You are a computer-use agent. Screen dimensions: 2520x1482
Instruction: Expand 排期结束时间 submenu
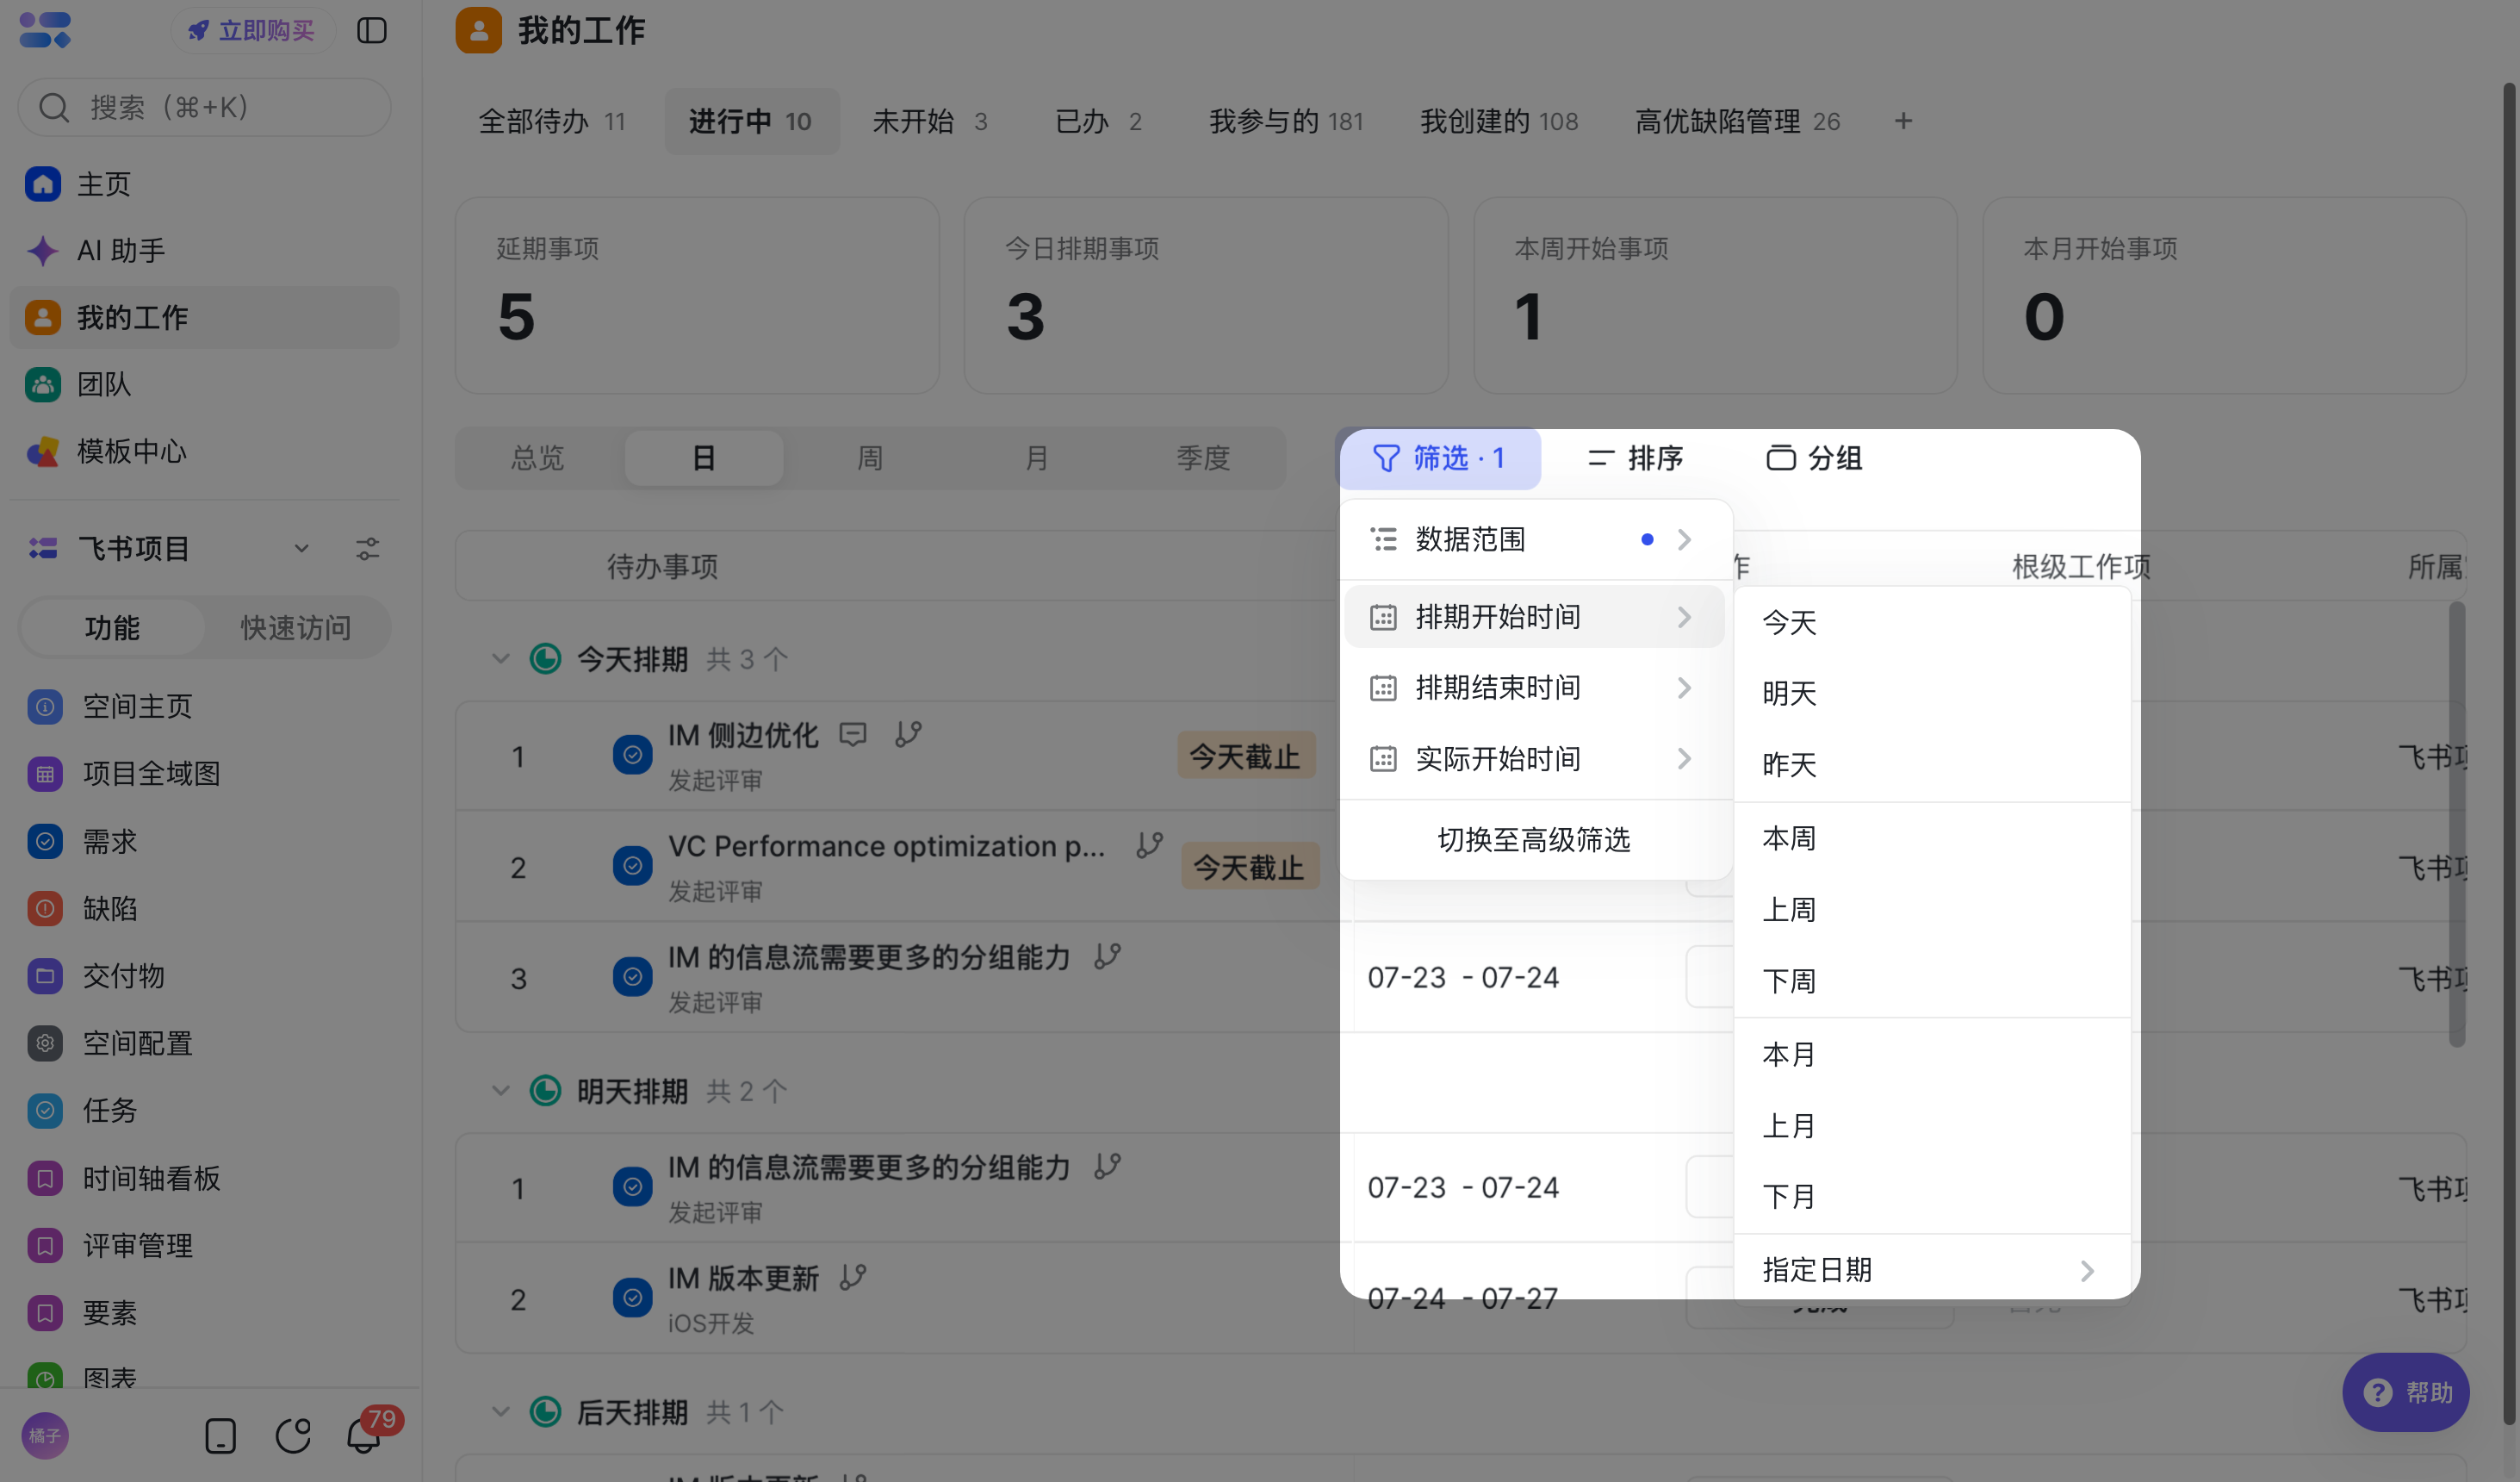1533,688
